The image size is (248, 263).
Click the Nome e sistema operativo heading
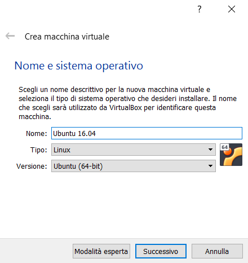pos(79,66)
